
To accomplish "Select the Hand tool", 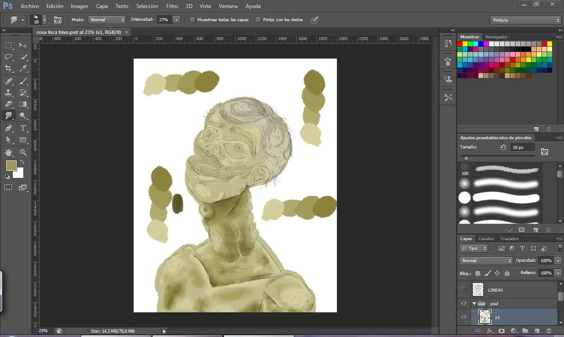I will [8, 152].
